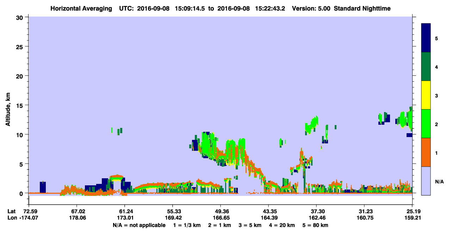Click the 'Lat' row label
The height and width of the screenshot is (235, 458).
tap(11, 211)
